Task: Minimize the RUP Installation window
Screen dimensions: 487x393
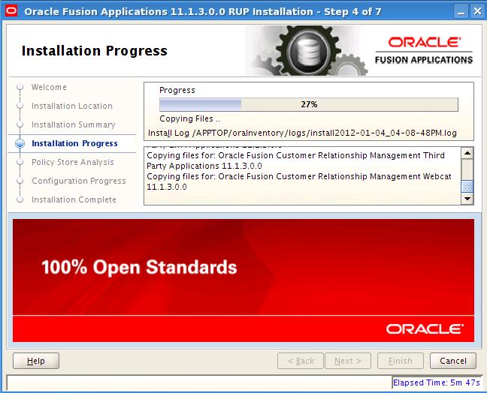Action: coord(461,11)
